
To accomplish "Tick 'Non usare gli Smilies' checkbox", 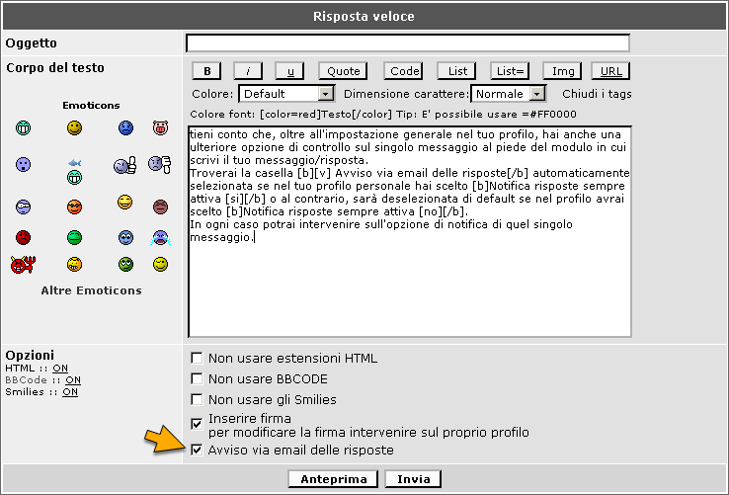I will point(197,399).
